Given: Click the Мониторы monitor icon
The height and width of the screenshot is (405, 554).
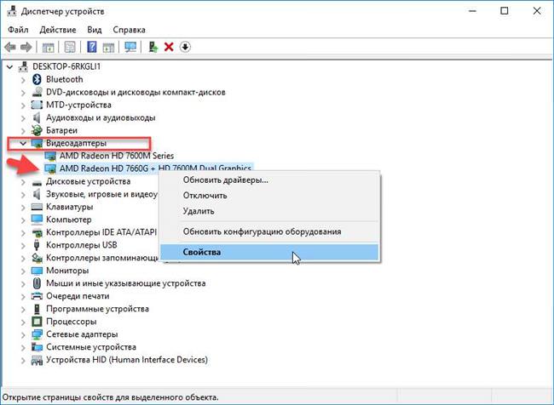Looking at the screenshot, I should [x=37, y=271].
